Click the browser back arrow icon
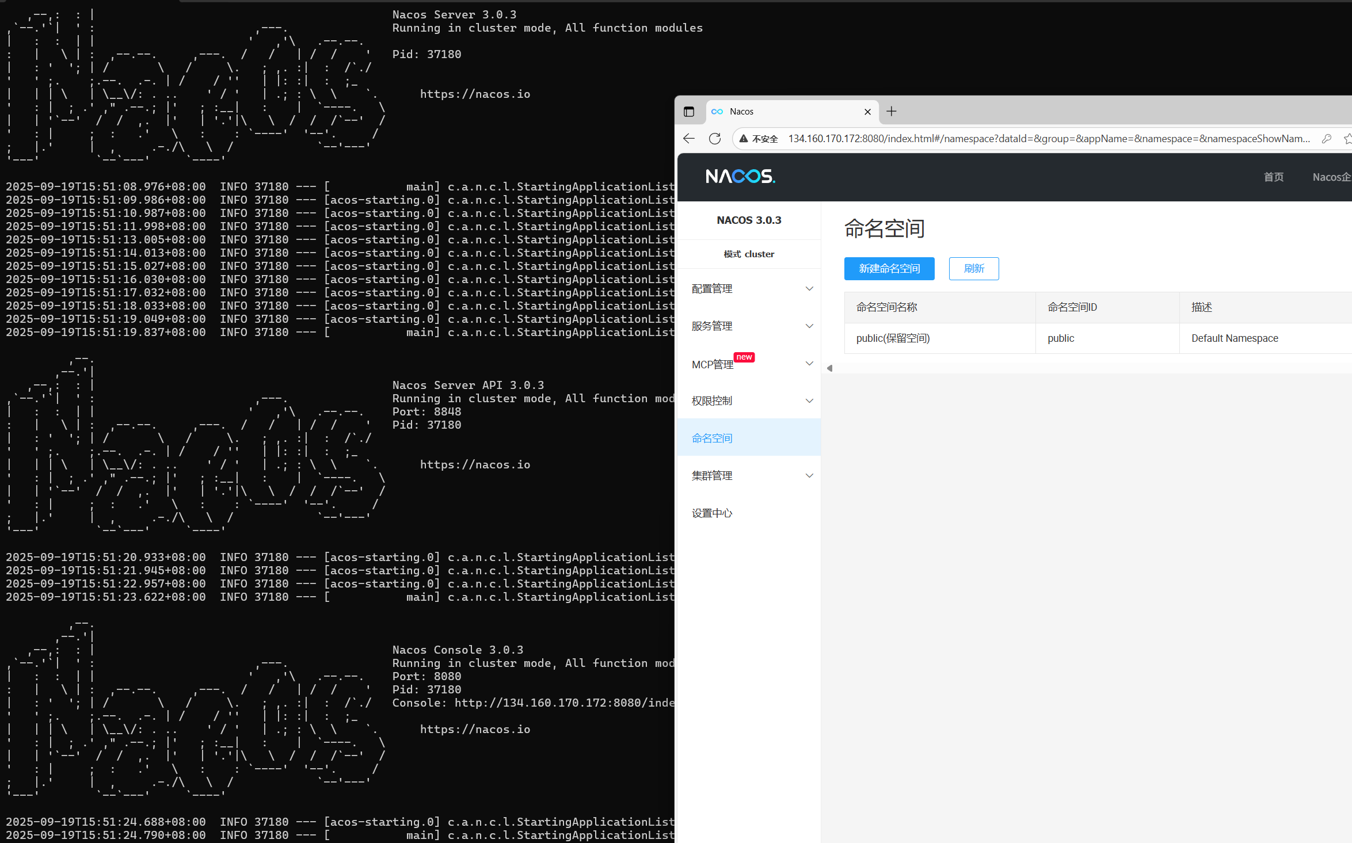Screen dimensions: 1352x843 [x=689, y=139]
